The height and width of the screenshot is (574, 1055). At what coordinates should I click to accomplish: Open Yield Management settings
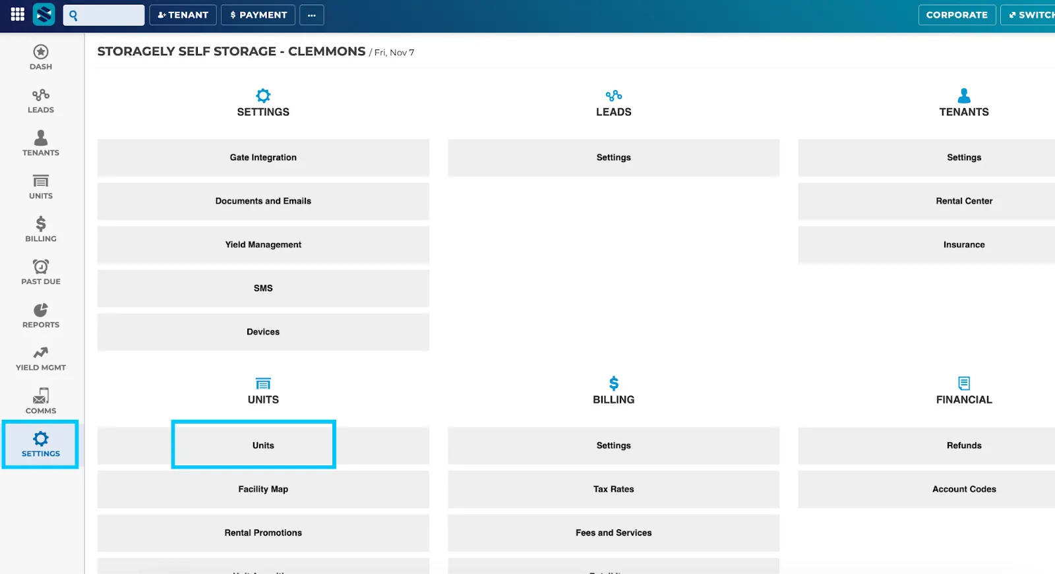click(263, 244)
